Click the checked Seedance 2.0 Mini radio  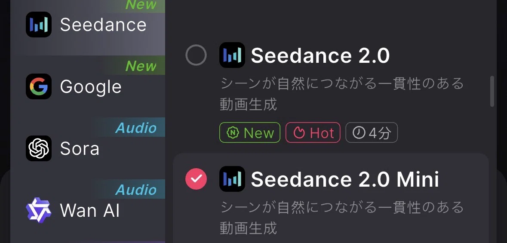[x=196, y=179]
